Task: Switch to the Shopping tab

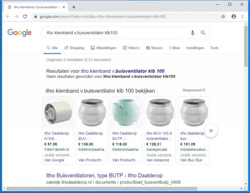Action: 74,48
